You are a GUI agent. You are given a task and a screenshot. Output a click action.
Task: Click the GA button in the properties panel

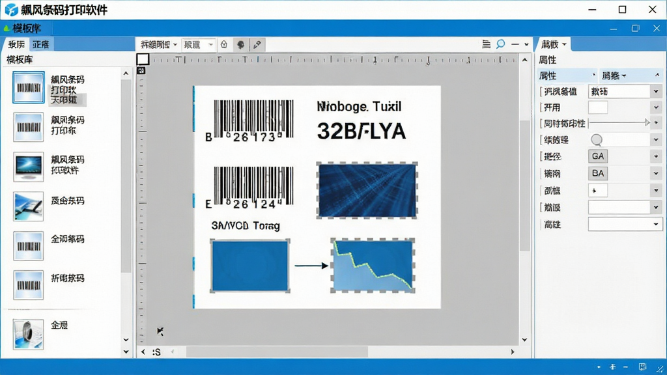598,156
